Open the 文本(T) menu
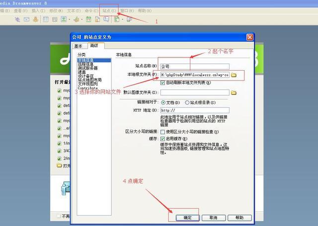Image resolution: width=318 pixels, height=226 pixels. 74,10
